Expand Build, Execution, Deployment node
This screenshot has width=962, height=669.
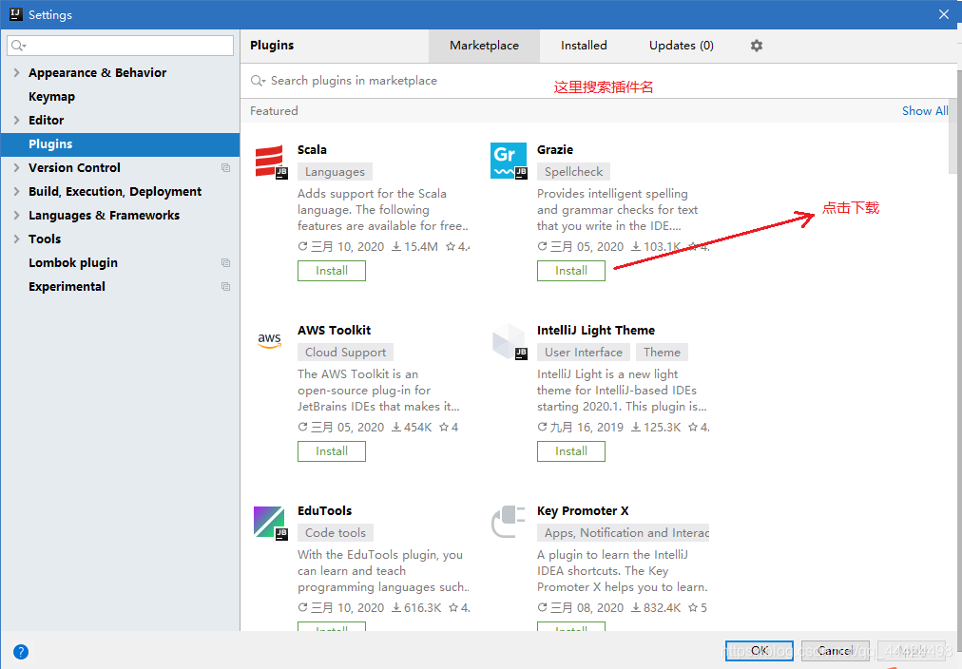tap(16, 191)
